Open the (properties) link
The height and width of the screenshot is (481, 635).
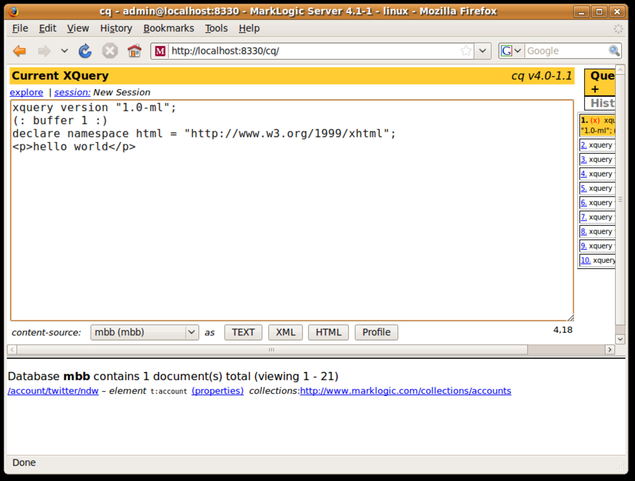218,391
